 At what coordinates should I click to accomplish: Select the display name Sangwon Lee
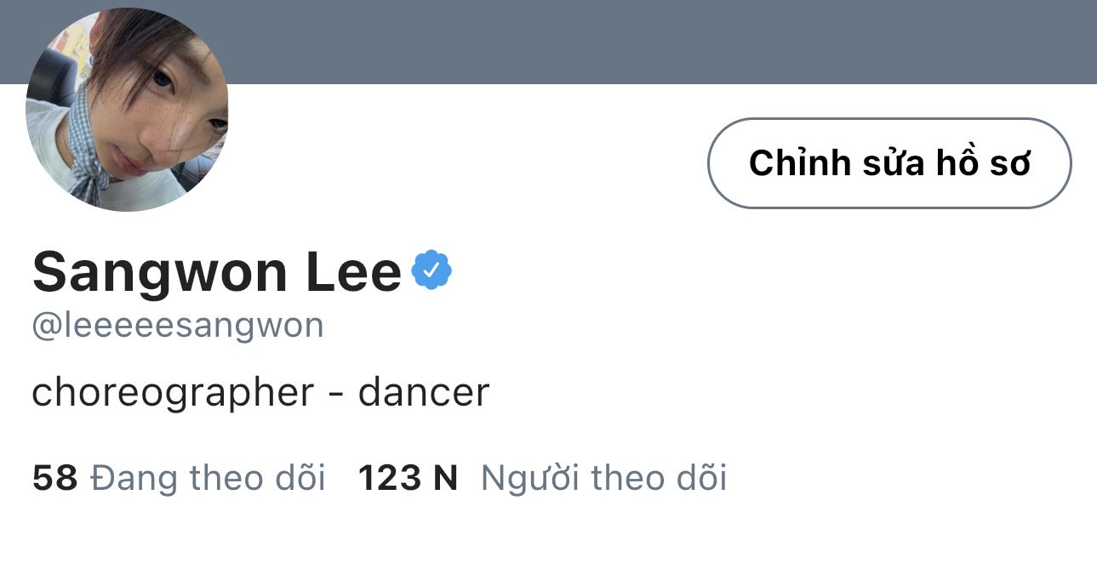(216, 272)
